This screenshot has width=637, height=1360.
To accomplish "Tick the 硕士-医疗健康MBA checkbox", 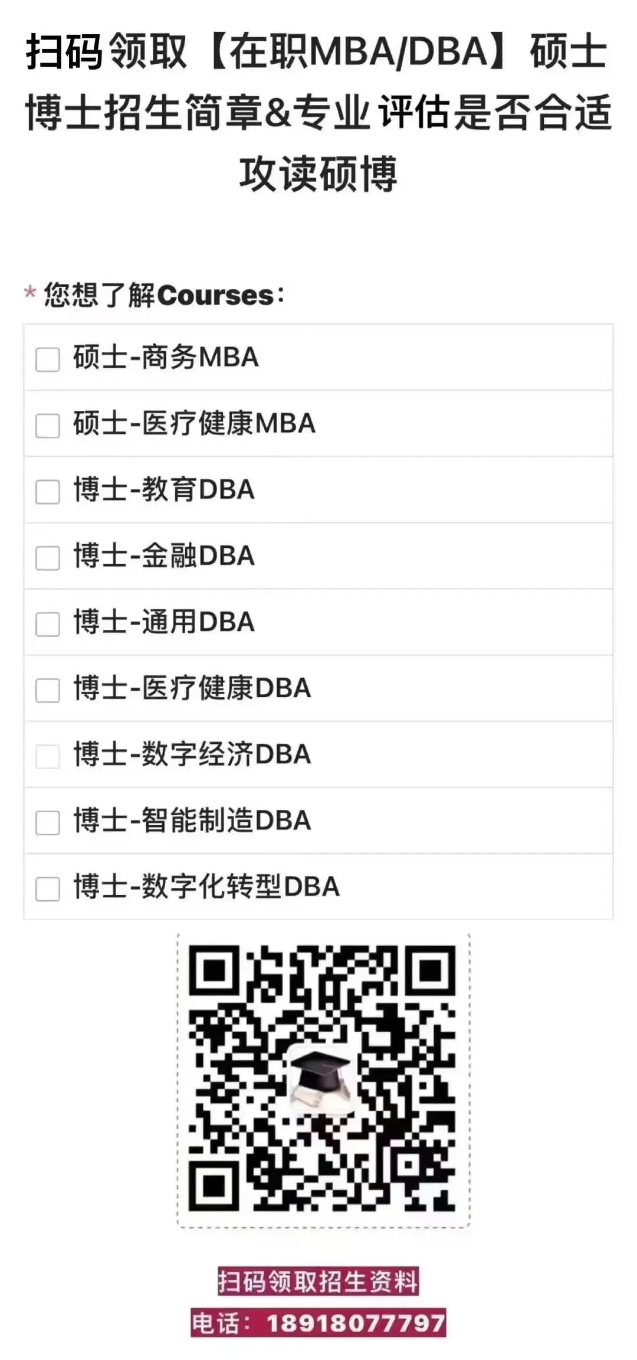I will coord(48,426).
